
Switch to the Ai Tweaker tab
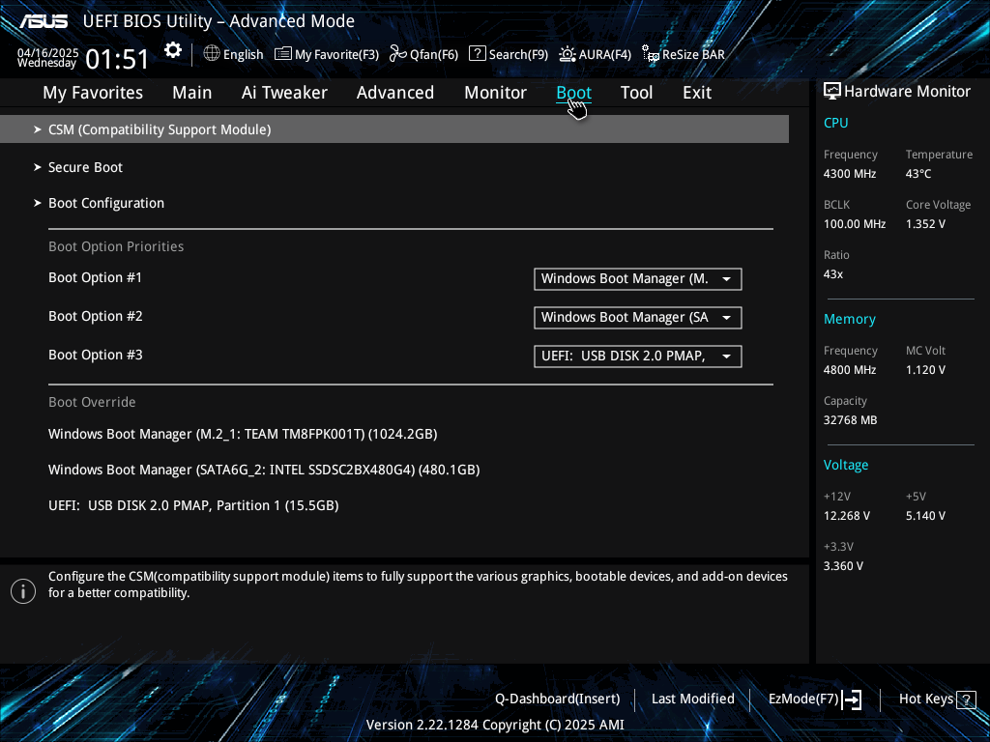point(284,93)
